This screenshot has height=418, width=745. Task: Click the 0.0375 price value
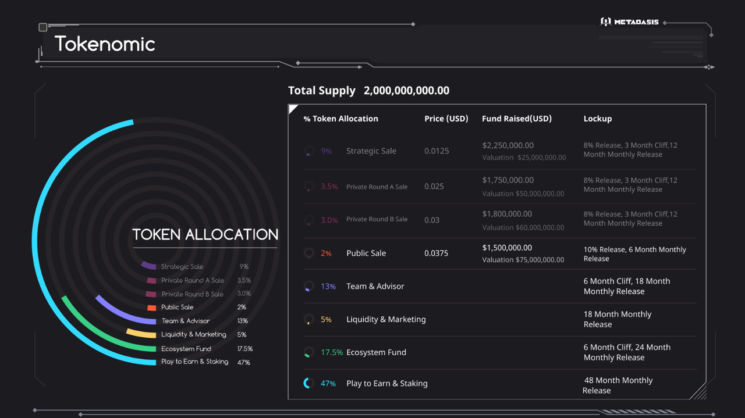[x=437, y=253]
